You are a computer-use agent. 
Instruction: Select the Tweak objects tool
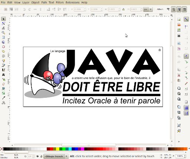pos(3,28)
